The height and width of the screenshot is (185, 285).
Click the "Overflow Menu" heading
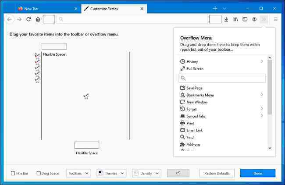click(x=196, y=38)
